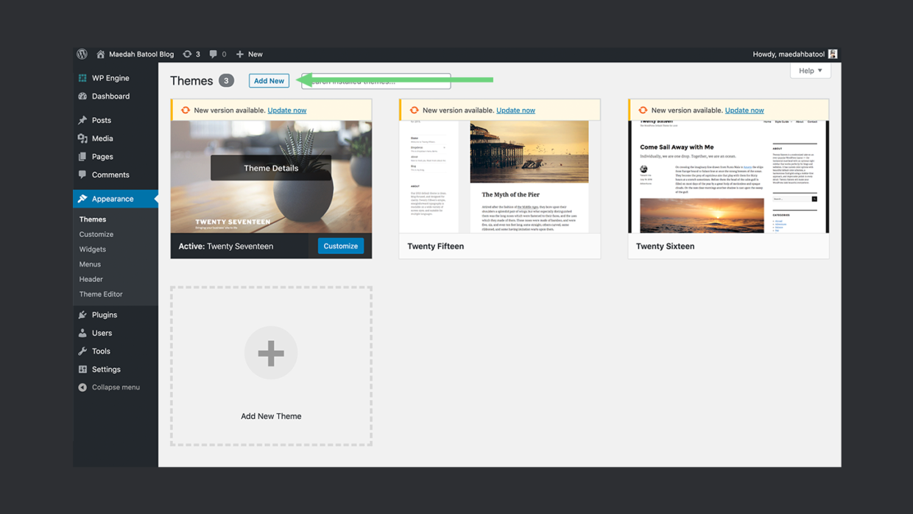Click the Pages icon in sidebar
Viewport: 913px width, 514px height.
pos(82,157)
